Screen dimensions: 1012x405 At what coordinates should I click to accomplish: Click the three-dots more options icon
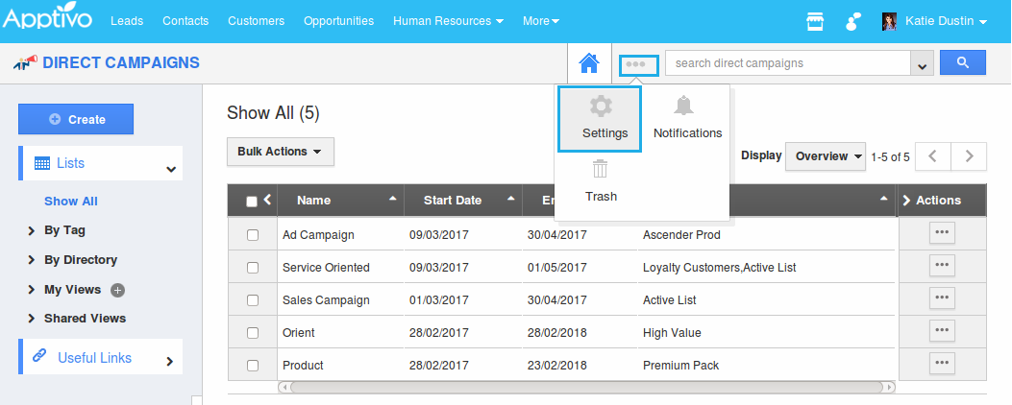pos(637,64)
